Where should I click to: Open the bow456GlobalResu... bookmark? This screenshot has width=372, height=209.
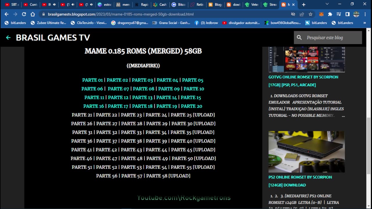tap(282, 23)
